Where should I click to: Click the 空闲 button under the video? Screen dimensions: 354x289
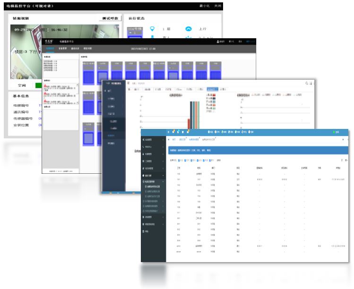tap(22, 85)
